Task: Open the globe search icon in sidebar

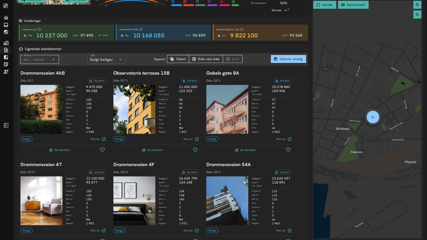Action: click(x=6, y=32)
